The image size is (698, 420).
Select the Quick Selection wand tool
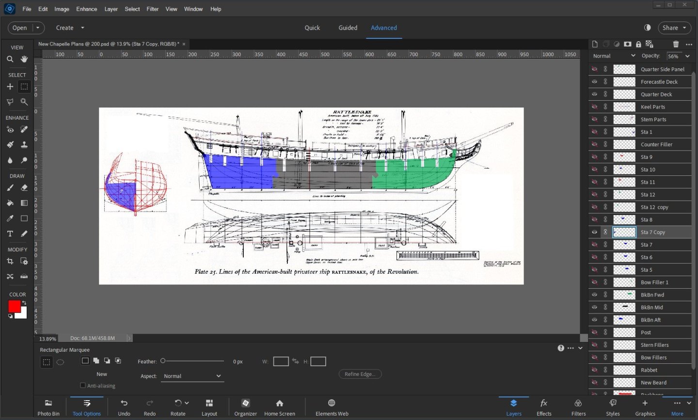(x=24, y=102)
